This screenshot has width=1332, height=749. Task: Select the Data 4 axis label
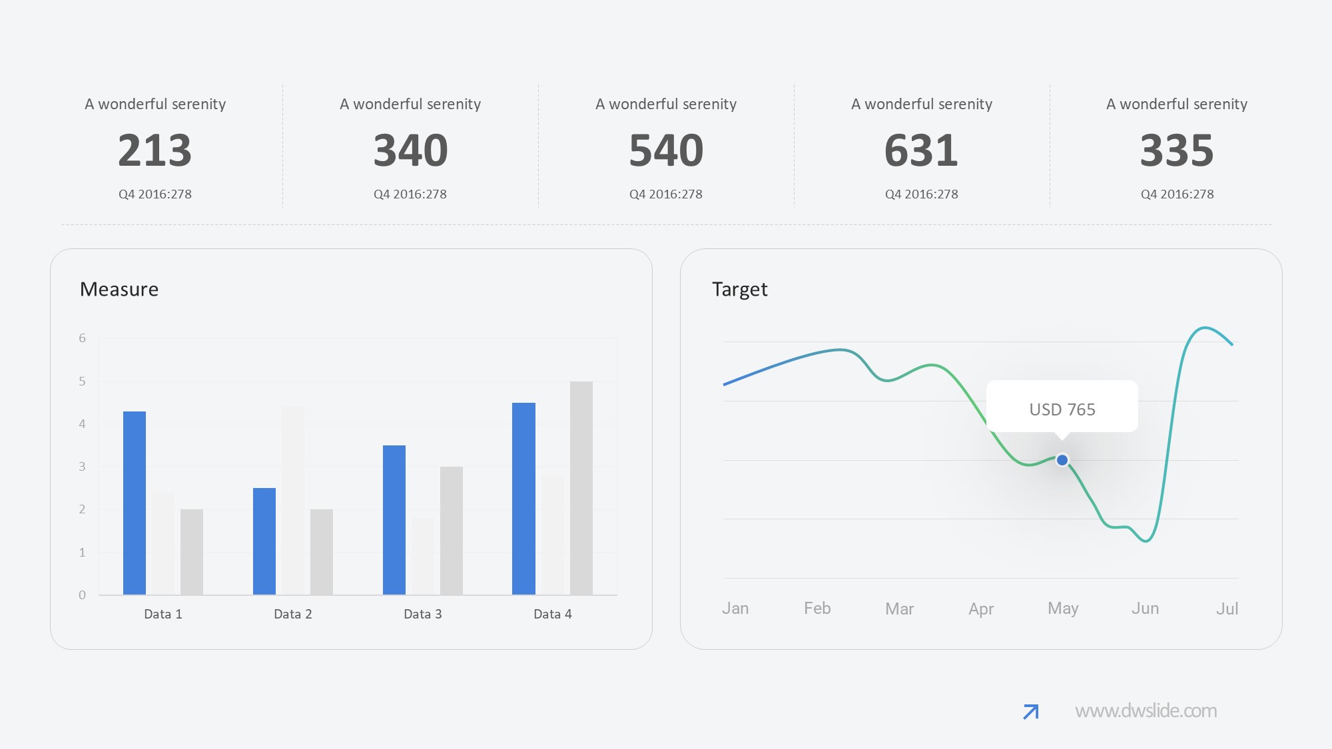[x=553, y=614]
